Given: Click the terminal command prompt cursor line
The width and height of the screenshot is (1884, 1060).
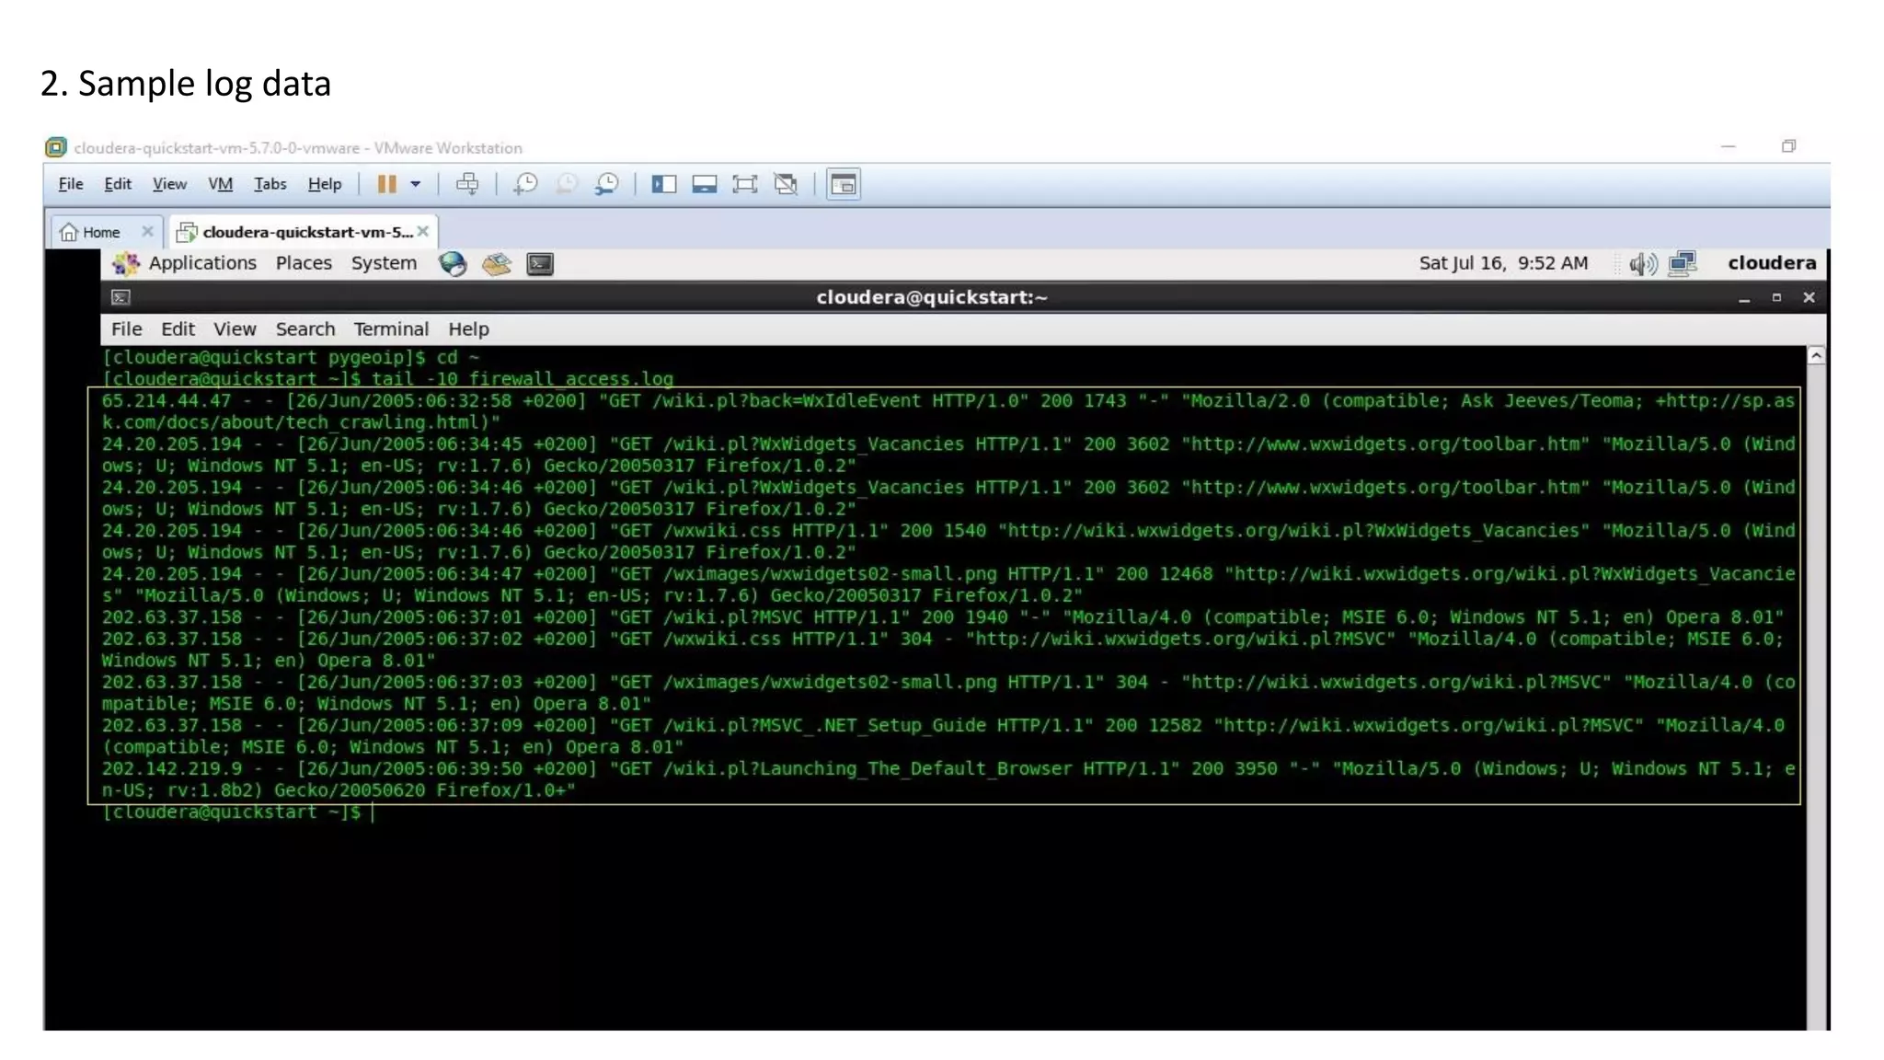Looking at the screenshot, I should pos(239,812).
